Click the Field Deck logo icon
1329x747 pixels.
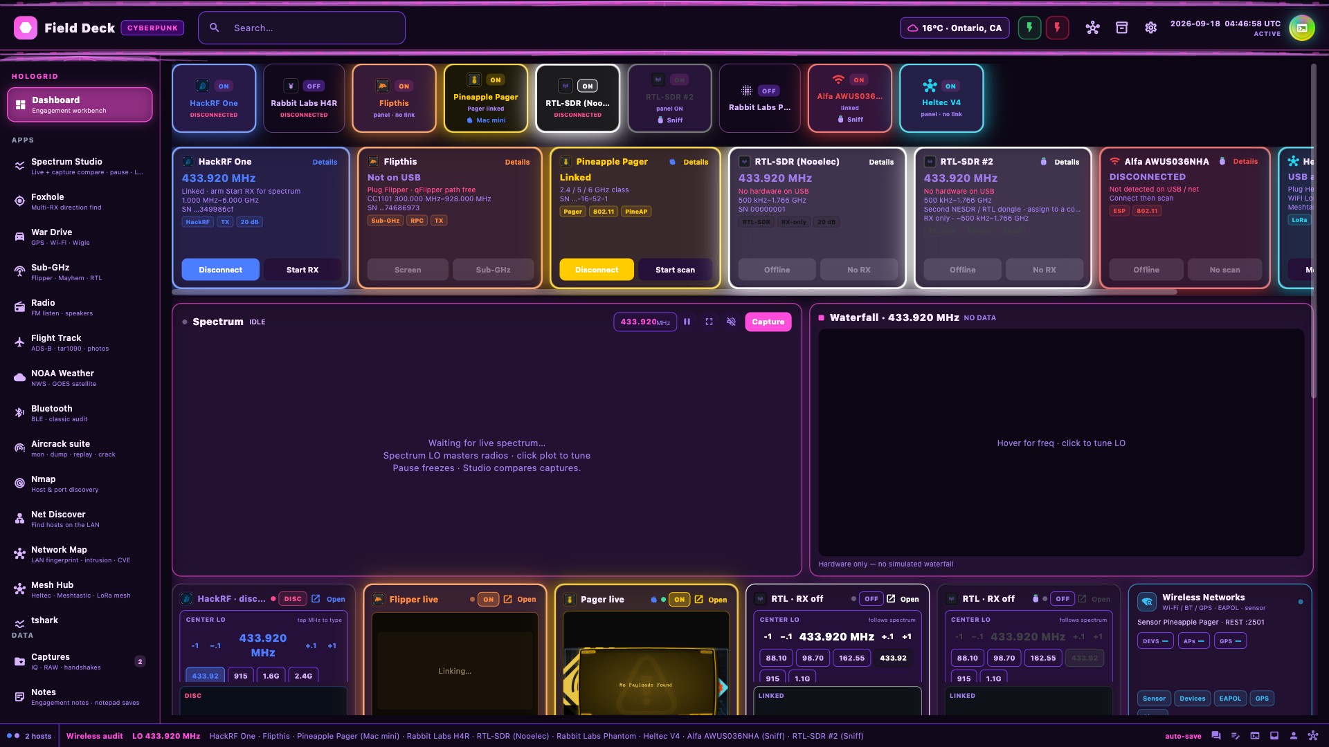pyautogui.click(x=26, y=28)
